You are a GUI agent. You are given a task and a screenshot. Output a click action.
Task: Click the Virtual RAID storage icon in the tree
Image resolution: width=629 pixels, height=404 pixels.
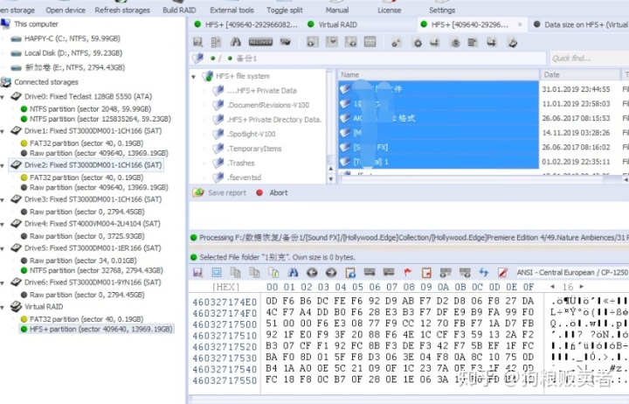pyautogui.click(x=16, y=306)
